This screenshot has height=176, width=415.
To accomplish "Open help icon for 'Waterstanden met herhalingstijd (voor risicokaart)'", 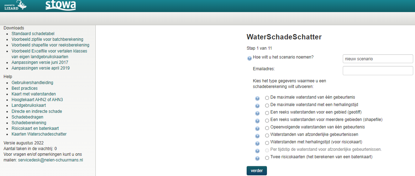I will 257,144.
